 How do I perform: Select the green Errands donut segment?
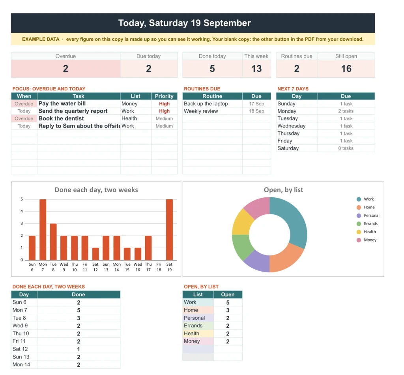(x=241, y=247)
